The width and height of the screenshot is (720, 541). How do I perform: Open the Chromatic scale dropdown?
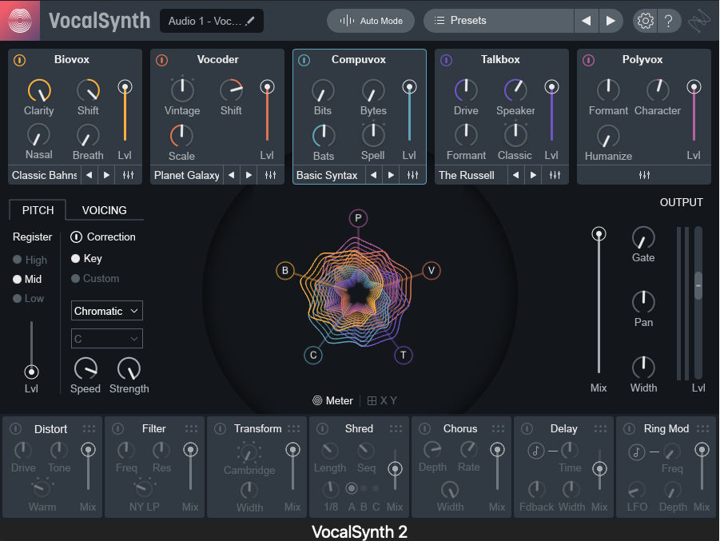pyautogui.click(x=107, y=311)
